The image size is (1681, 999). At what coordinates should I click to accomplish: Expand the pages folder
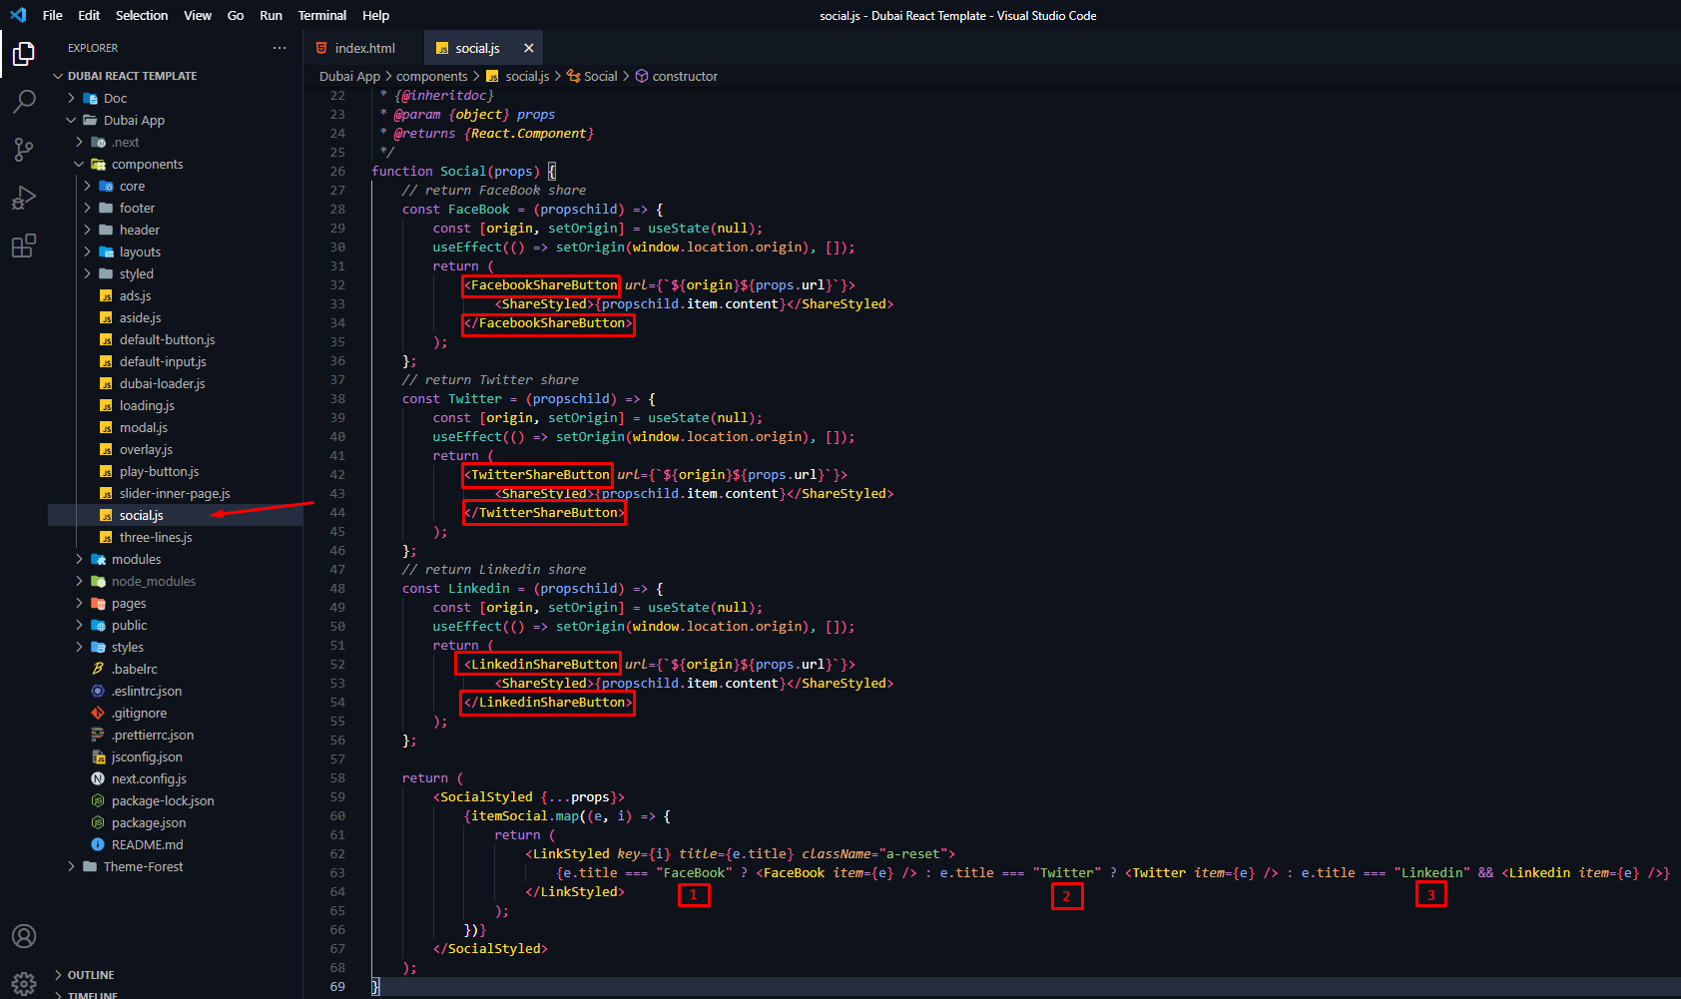tap(79, 603)
